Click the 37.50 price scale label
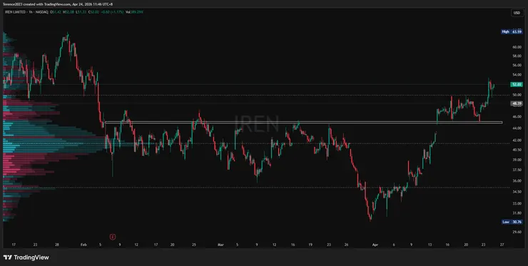Screen dimensions: 528x266 (517, 170)
